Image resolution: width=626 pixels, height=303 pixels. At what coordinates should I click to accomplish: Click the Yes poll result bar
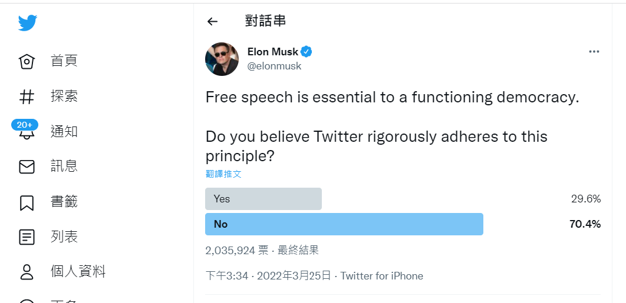point(263,199)
